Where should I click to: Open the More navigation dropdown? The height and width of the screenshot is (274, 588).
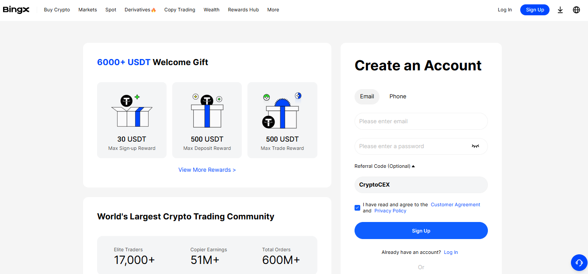(273, 10)
